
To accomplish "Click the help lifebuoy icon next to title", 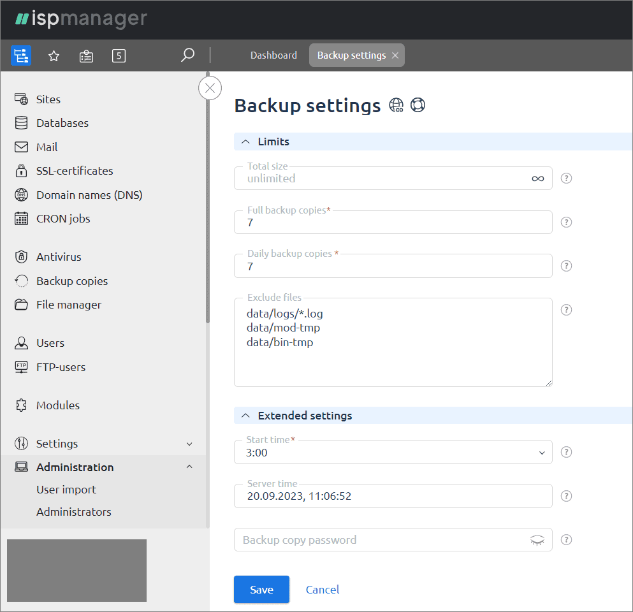I will [x=418, y=105].
